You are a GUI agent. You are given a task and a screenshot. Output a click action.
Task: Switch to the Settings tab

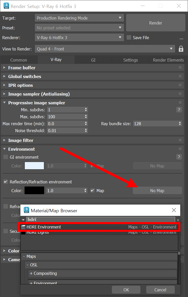pos(130,60)
